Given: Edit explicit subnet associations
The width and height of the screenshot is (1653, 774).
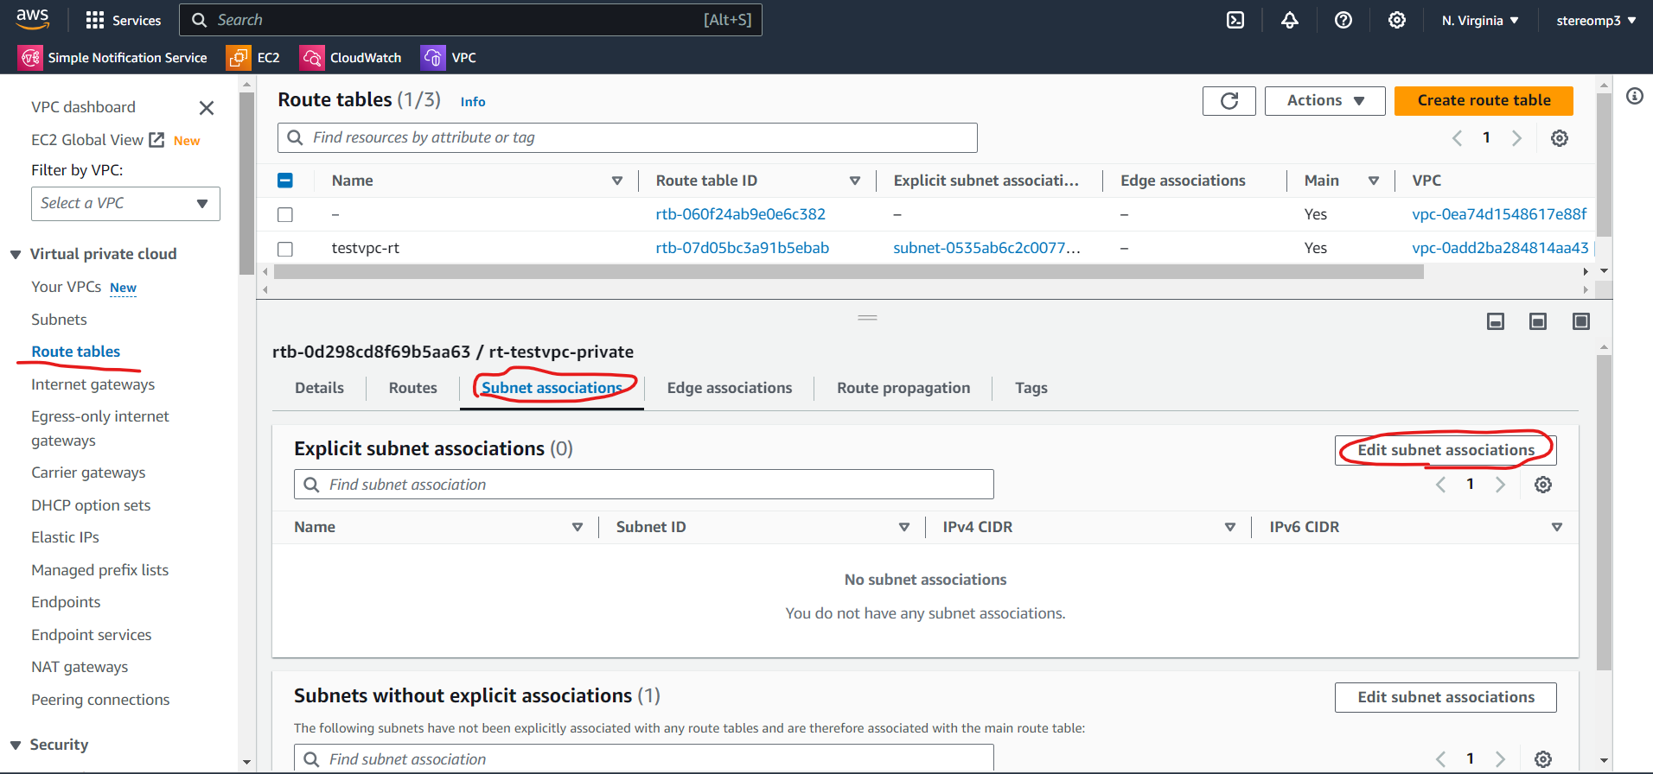Looking at the screenshot, I should [x=1446, y=450].
